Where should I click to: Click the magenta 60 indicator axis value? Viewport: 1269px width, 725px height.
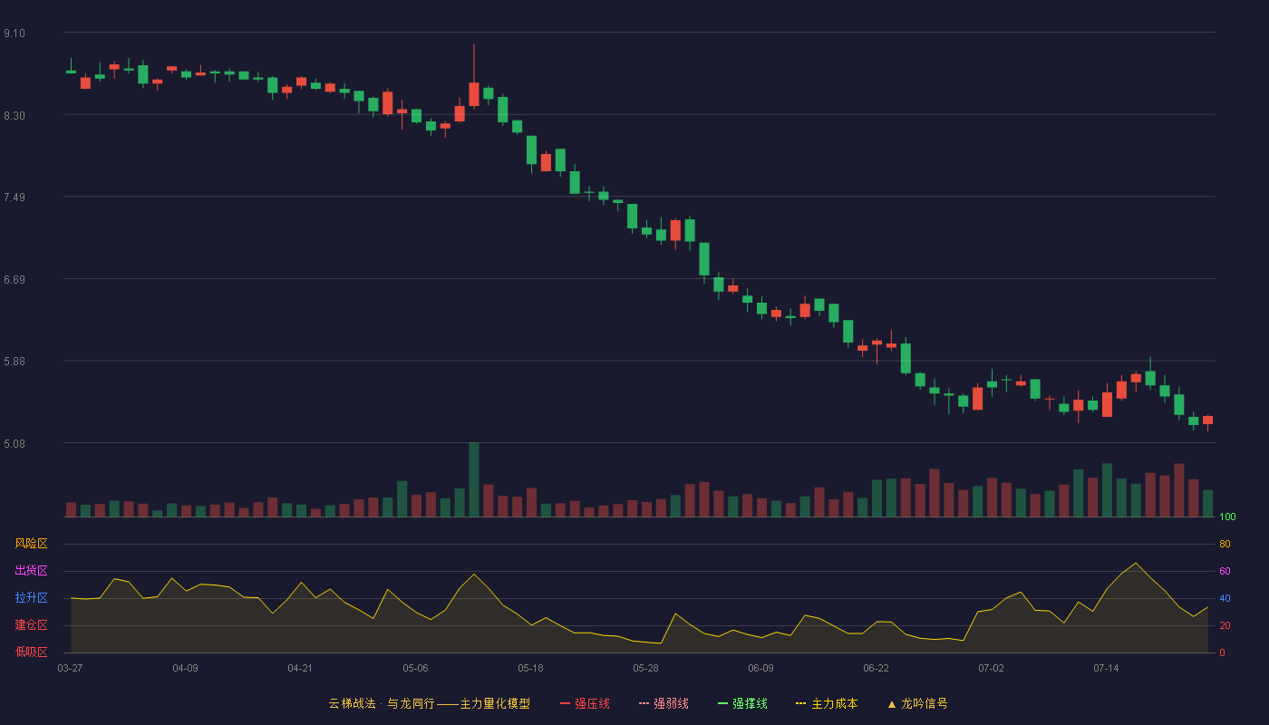coord(1225,571)
